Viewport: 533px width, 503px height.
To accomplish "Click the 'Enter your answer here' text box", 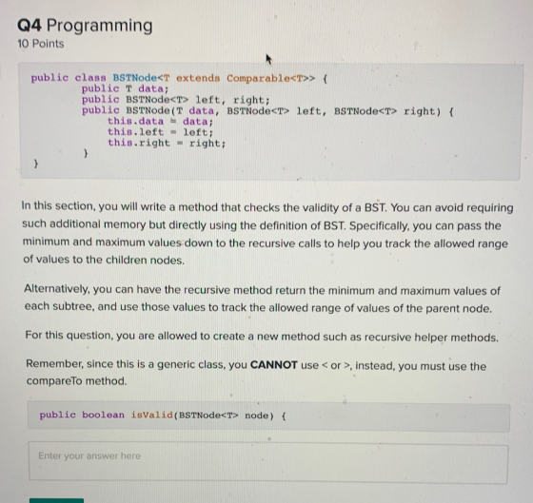I will [268, 462].
